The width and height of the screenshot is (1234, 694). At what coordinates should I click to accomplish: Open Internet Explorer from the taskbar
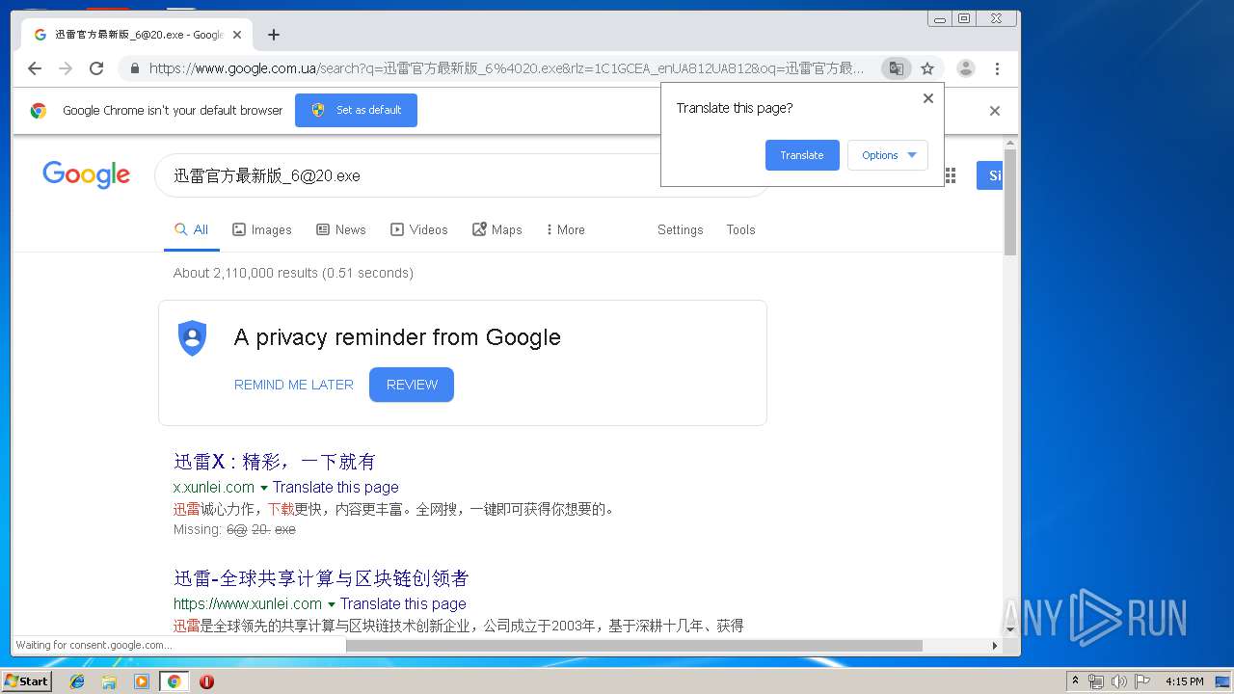[x=77, y=681]
